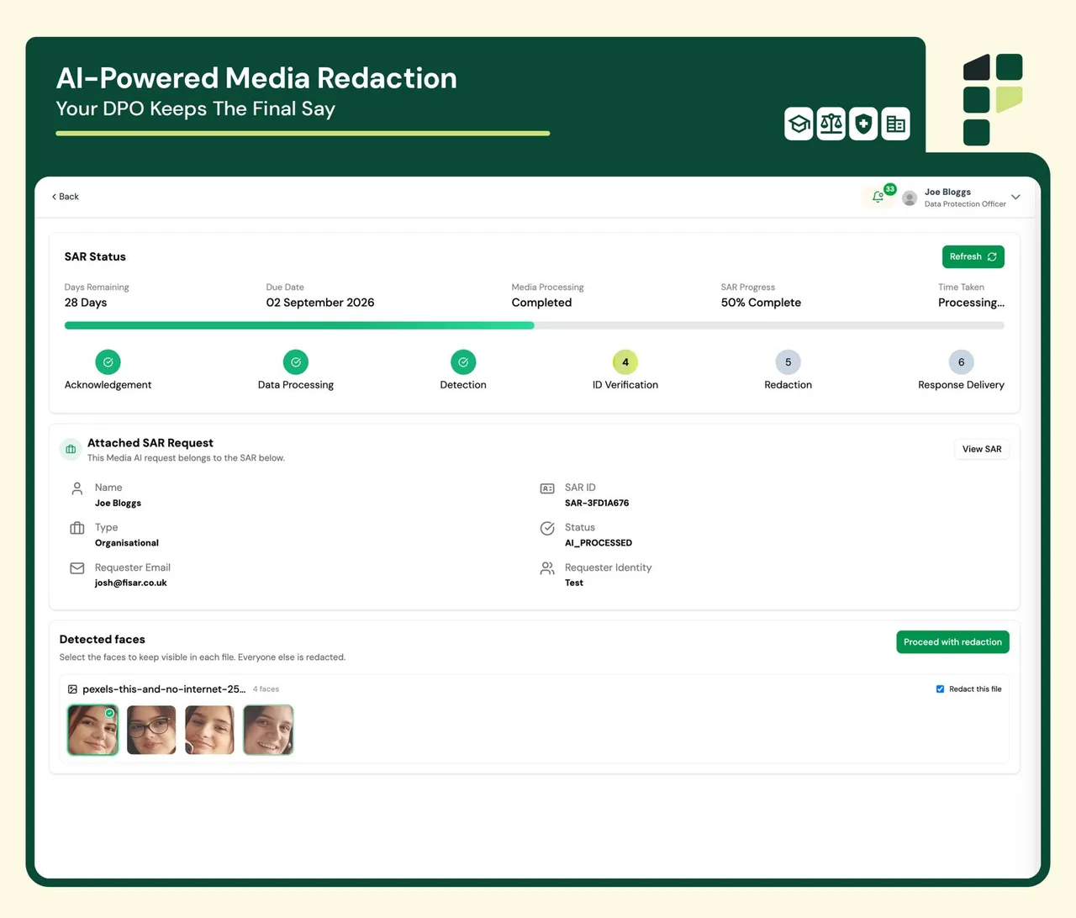Go Back to the previous page
Image resolution: width=1076 pixels, height=918 pixels.
pyautogui.click(x=66, y=197)
